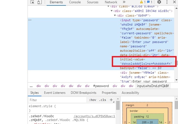The width and height of the screenshot is (178, 124).
Task: Toggle the .cls element classes panel
Action: tap(103, 100)
